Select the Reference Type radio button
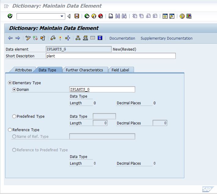Image resolution: width=217 pixels, height=194 pixels. 10,130
